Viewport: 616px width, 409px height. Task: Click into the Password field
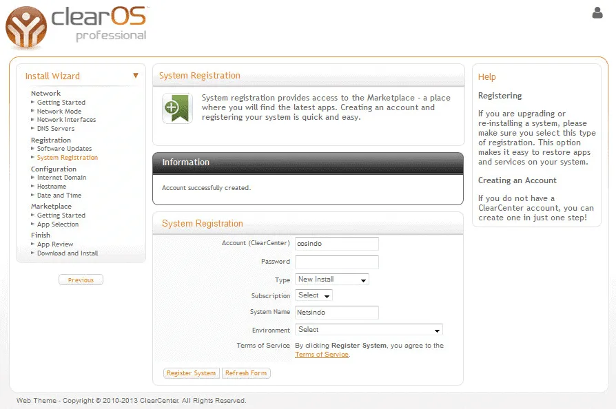(337, 262)
